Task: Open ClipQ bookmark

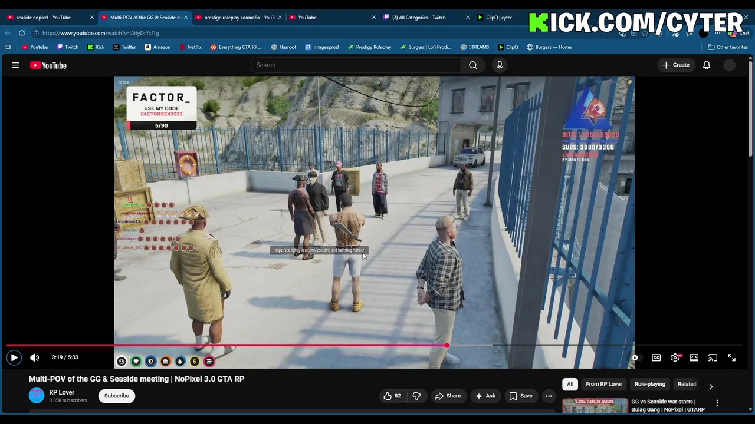Action: point(508,47)
